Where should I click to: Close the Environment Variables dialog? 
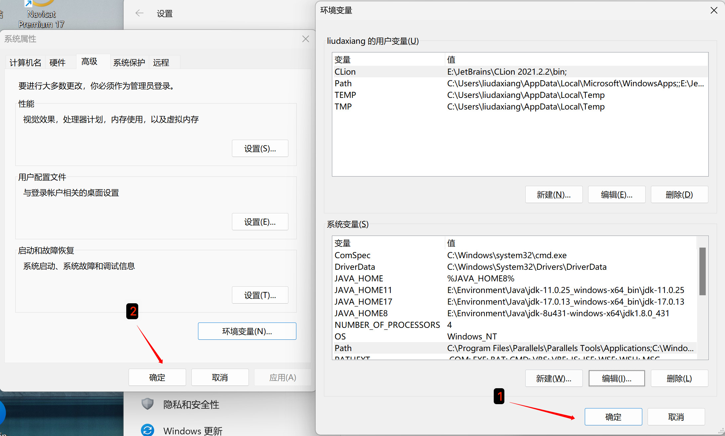coord(714,10)
